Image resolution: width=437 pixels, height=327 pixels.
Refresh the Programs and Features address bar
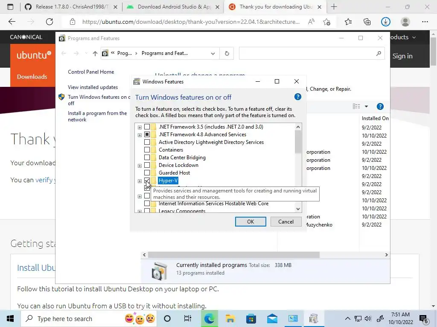(x=227, y=53)
